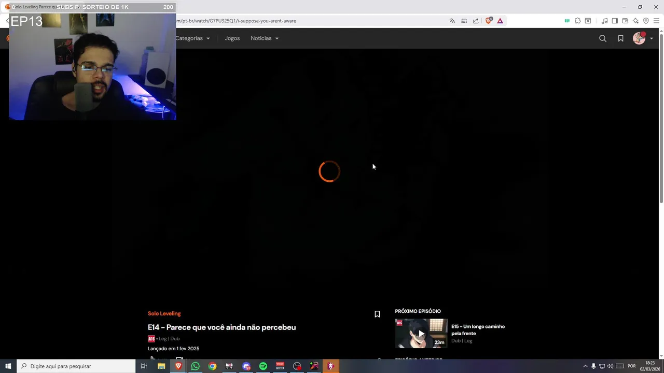Click the profile avatar in the header
The height and width of the screenshot is (373, 664).
click(x=639, y=38)
